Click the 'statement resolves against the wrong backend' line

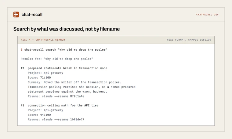click(x=67, y=91)
